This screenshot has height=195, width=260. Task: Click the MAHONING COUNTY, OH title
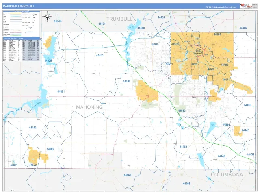point(18,6)
